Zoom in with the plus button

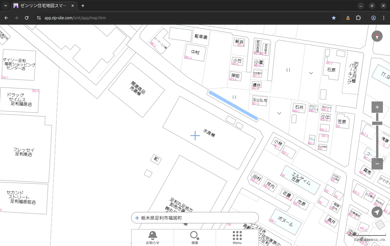[377, 107]
